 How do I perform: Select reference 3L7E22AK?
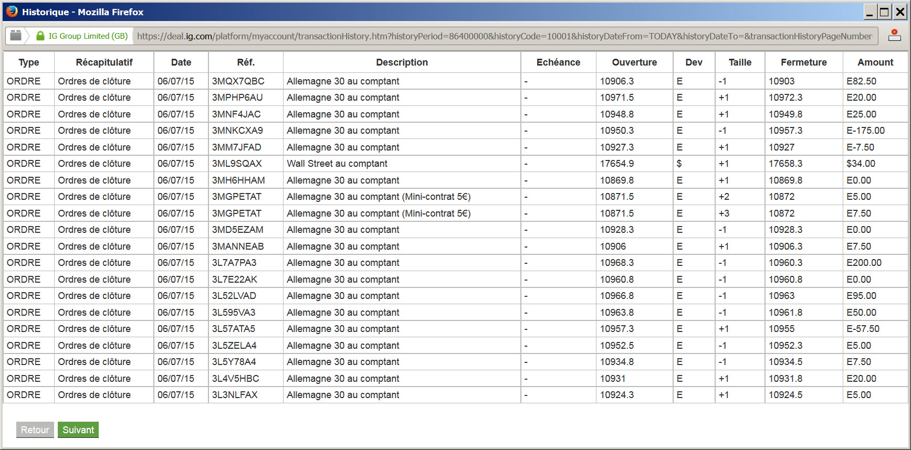(235, 280)
